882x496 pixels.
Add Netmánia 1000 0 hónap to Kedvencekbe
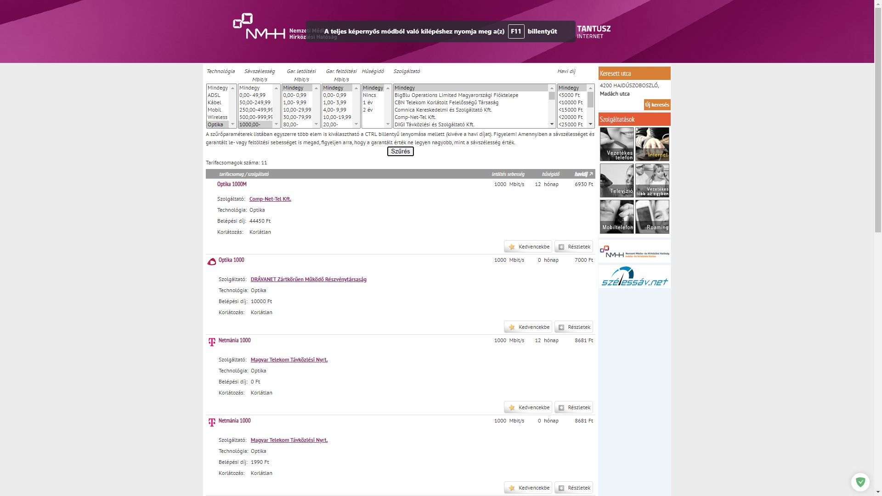(528, 488)
